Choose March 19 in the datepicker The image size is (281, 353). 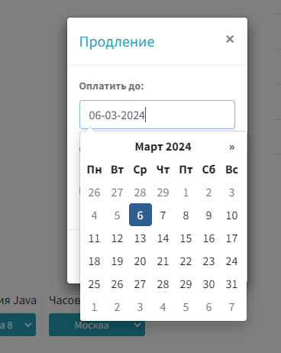(x=117, y=261)
